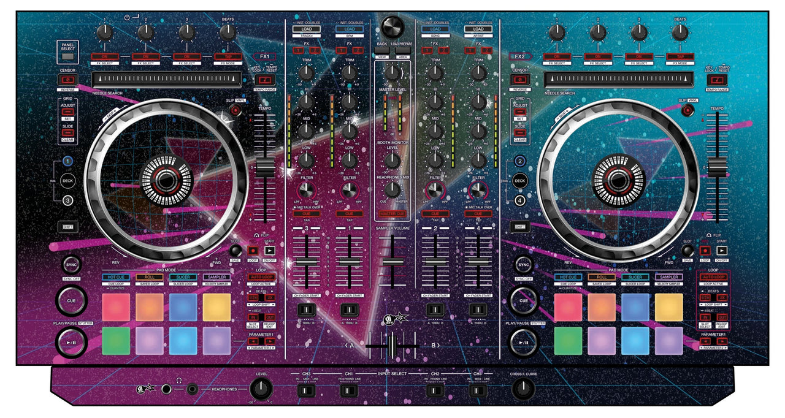This screenshot has height=418, width=785.
Task: Push the red SLIP VINYL button on left deck
Action: pyautogui.click(x=235, y=110)
